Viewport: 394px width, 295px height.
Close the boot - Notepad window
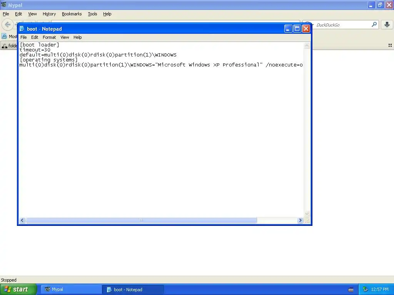click(306, 29)
